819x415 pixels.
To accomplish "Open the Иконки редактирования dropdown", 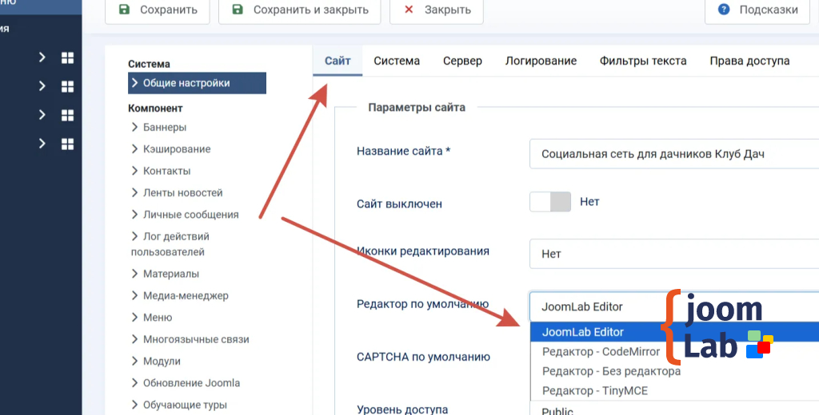I will 674,254.
